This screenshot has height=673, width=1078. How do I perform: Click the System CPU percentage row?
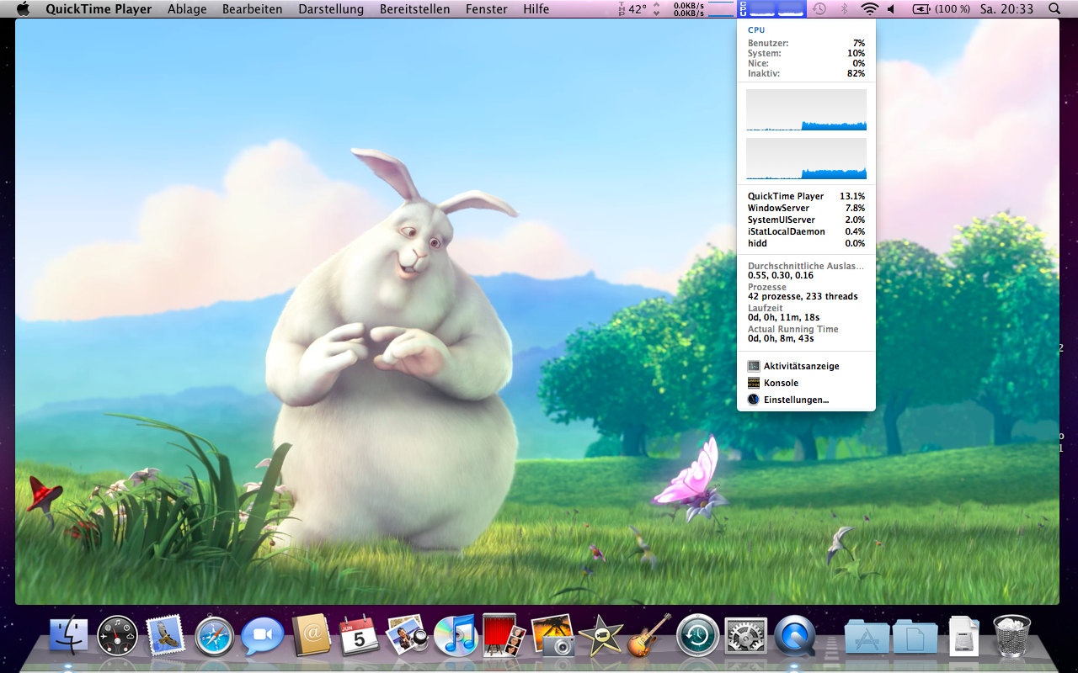[x=806, y=53]
